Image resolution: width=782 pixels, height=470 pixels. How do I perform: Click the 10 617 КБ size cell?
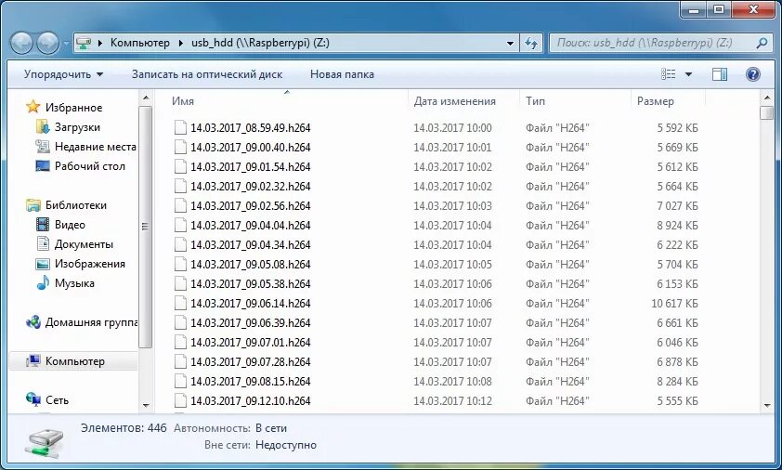click(x=674, y=303)
